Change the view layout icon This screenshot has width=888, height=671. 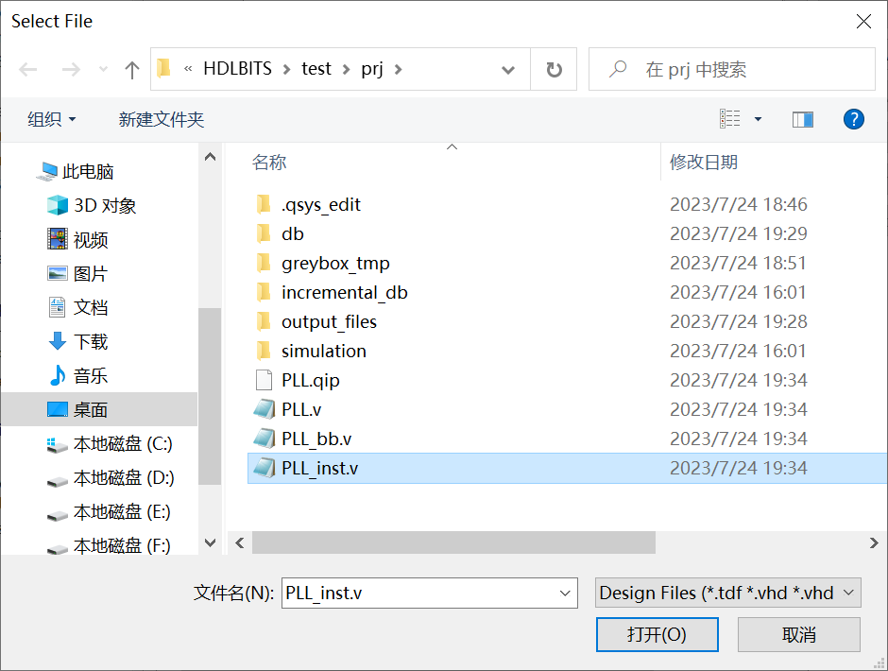[730, 119]
